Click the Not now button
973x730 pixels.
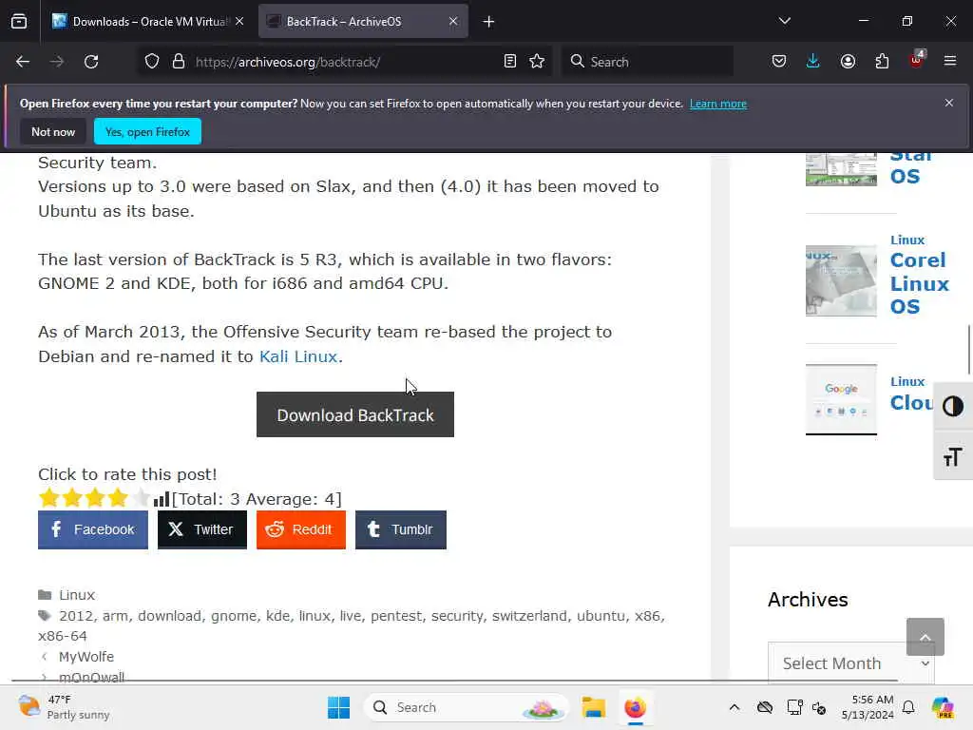(53, 131)
